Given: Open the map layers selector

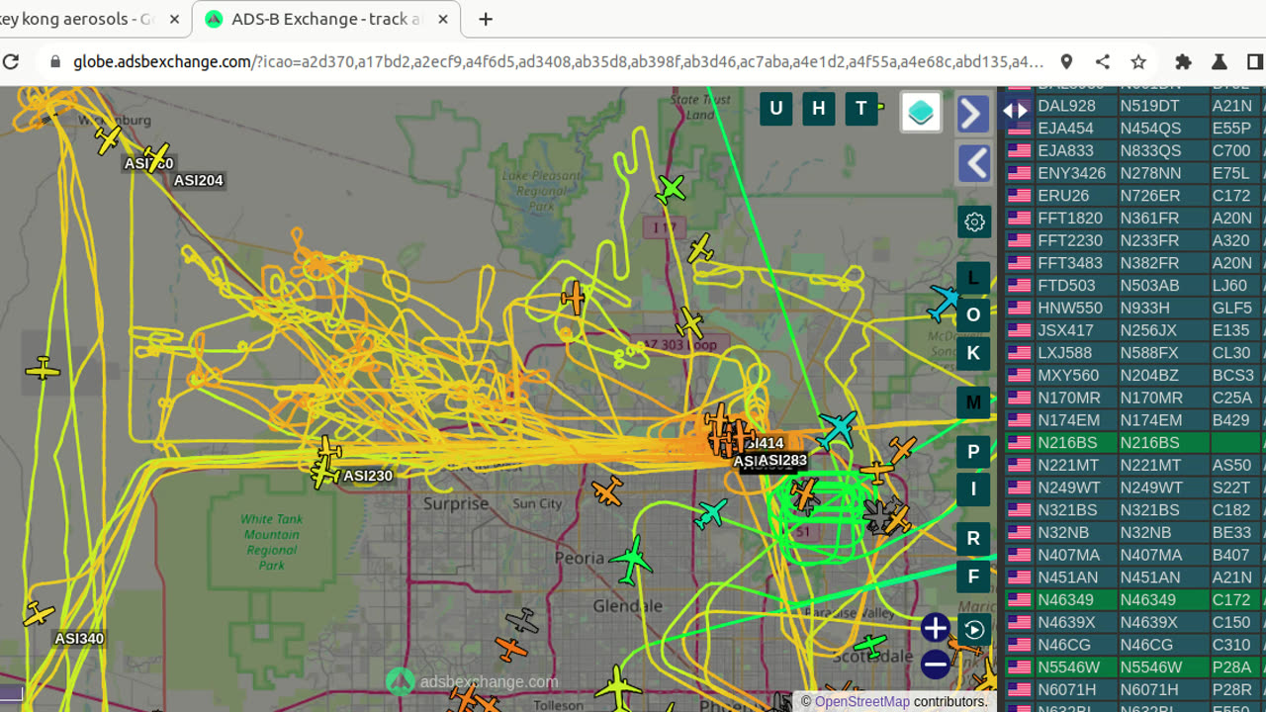Looking at the screenshot, I should [x=921, y=112].
